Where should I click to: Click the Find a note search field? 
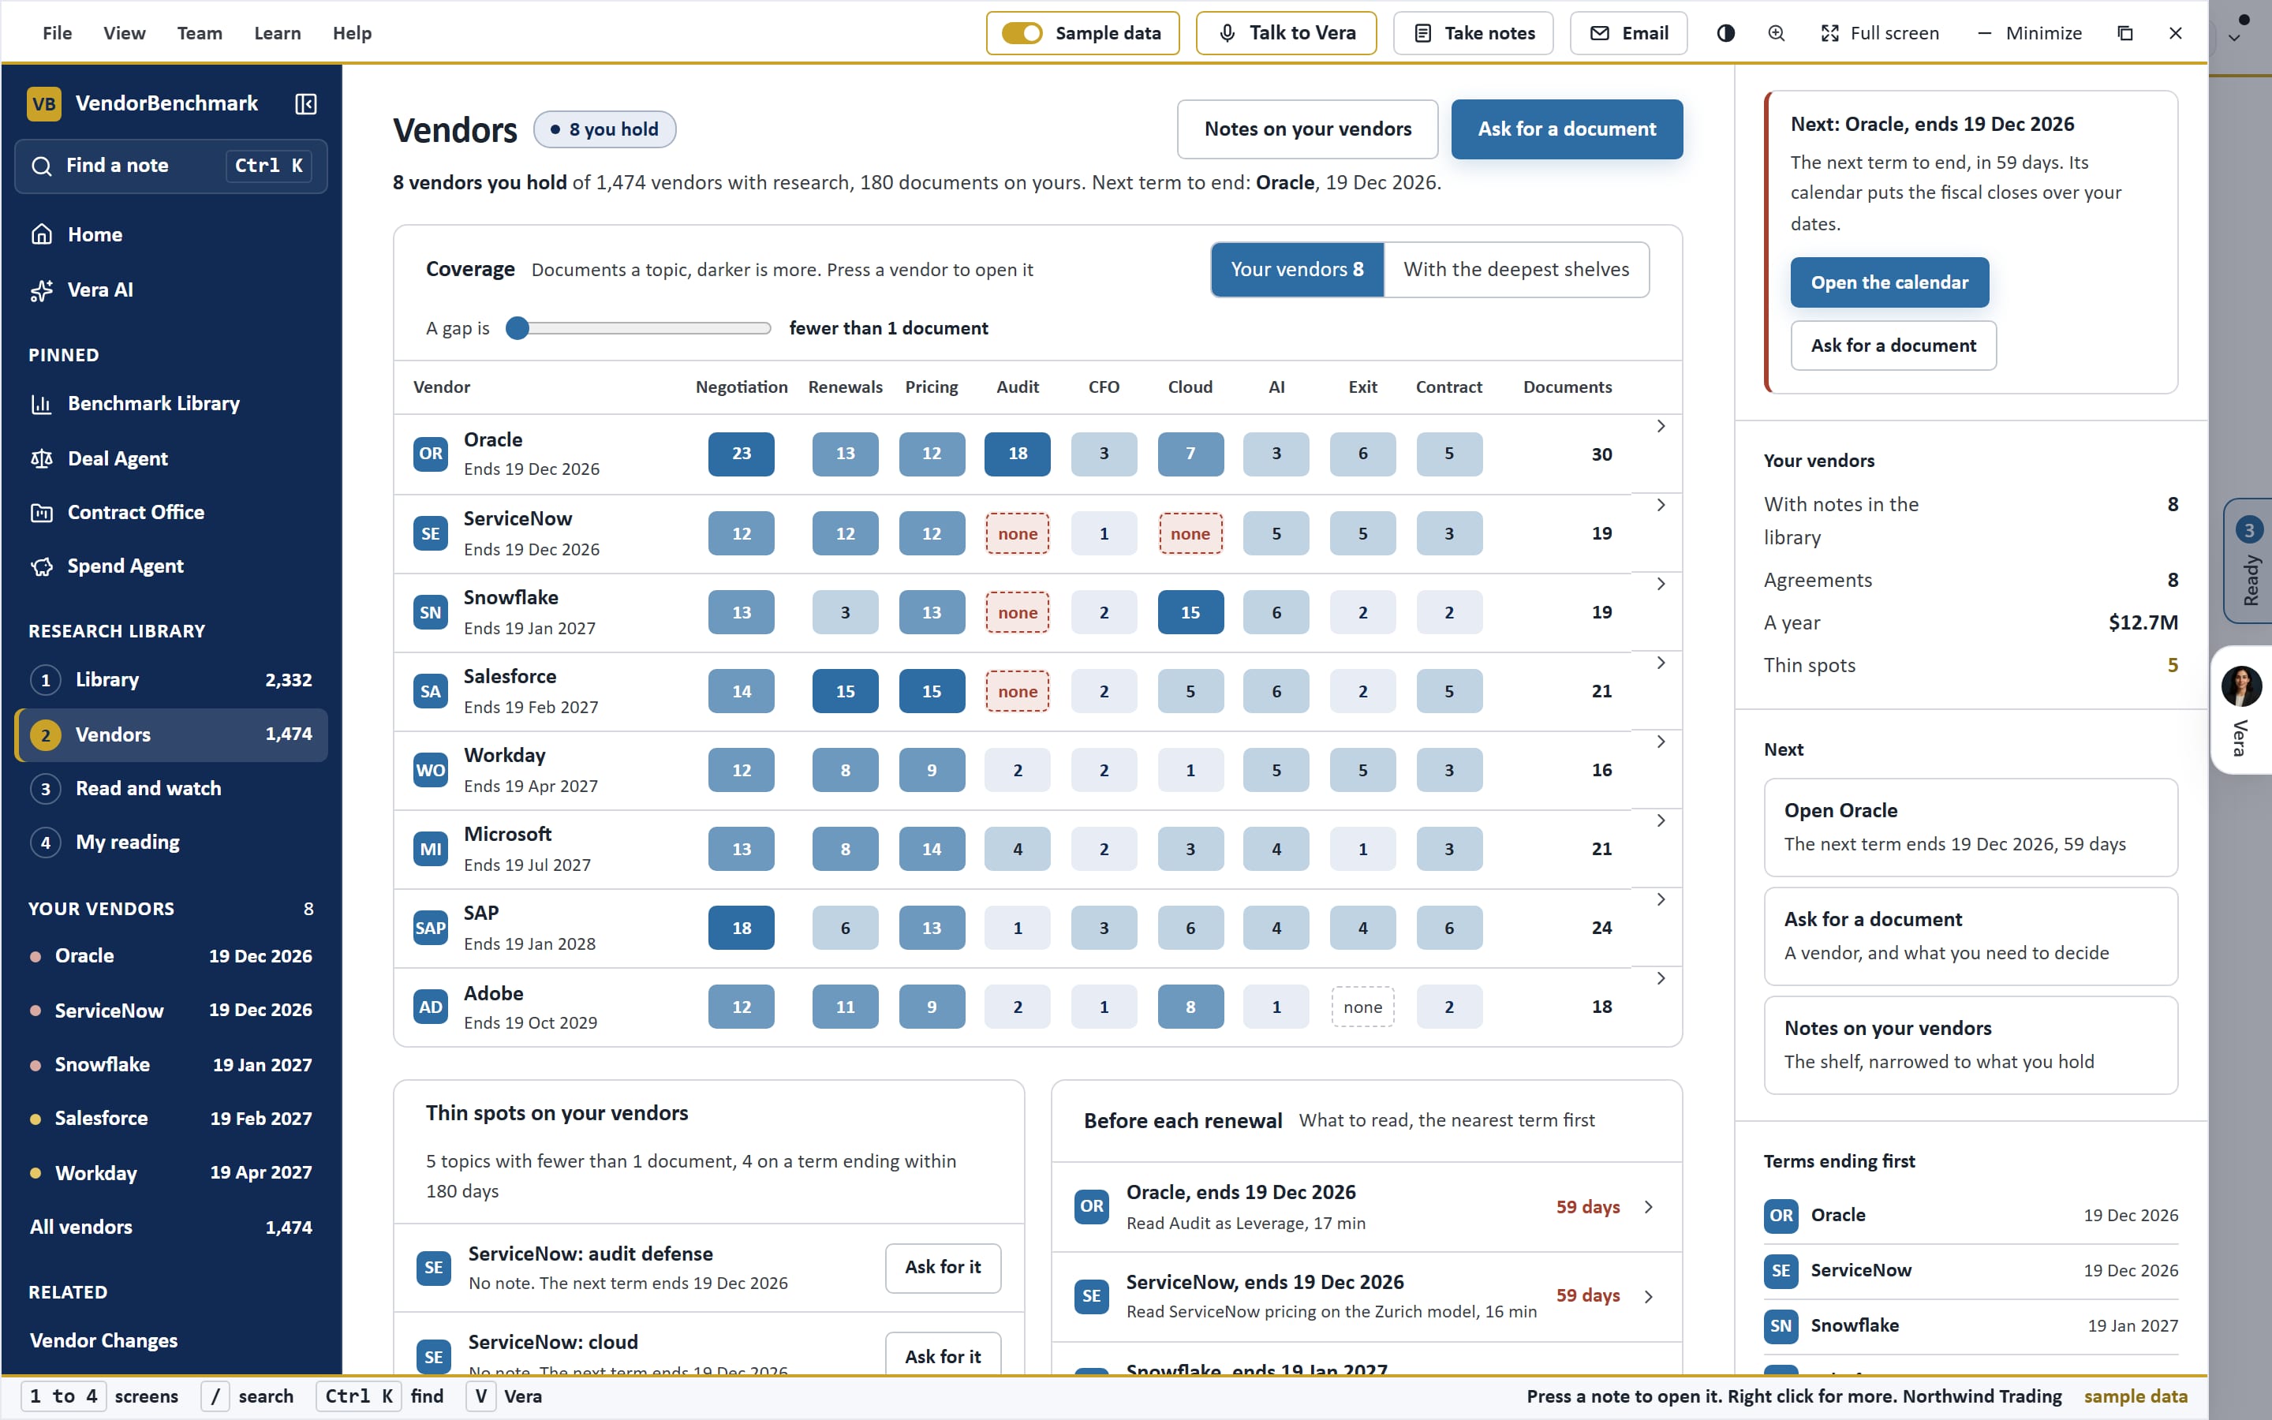(x=171, y=166)
